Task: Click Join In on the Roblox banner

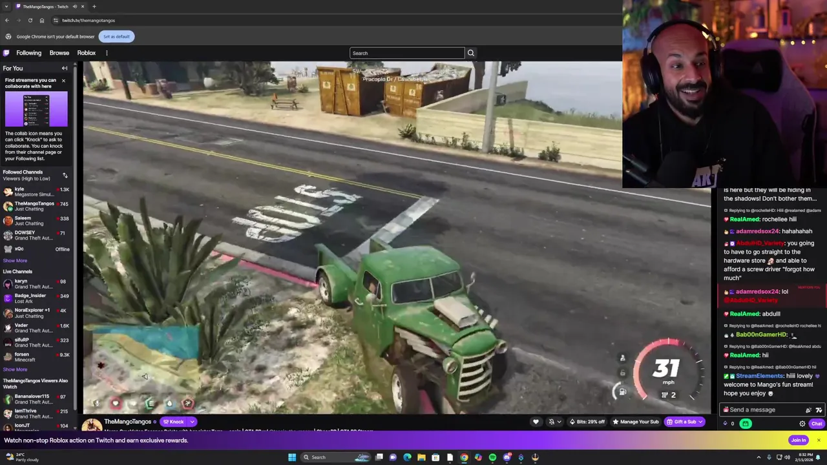Action: pyautogui.click(x=799, y=440)
